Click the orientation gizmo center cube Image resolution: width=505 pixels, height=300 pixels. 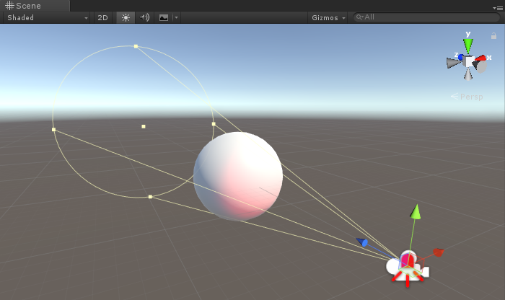tap(469, 61)
